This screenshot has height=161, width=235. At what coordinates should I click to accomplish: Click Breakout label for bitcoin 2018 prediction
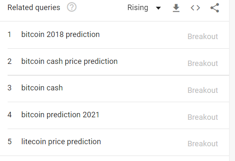click(203, 37)
